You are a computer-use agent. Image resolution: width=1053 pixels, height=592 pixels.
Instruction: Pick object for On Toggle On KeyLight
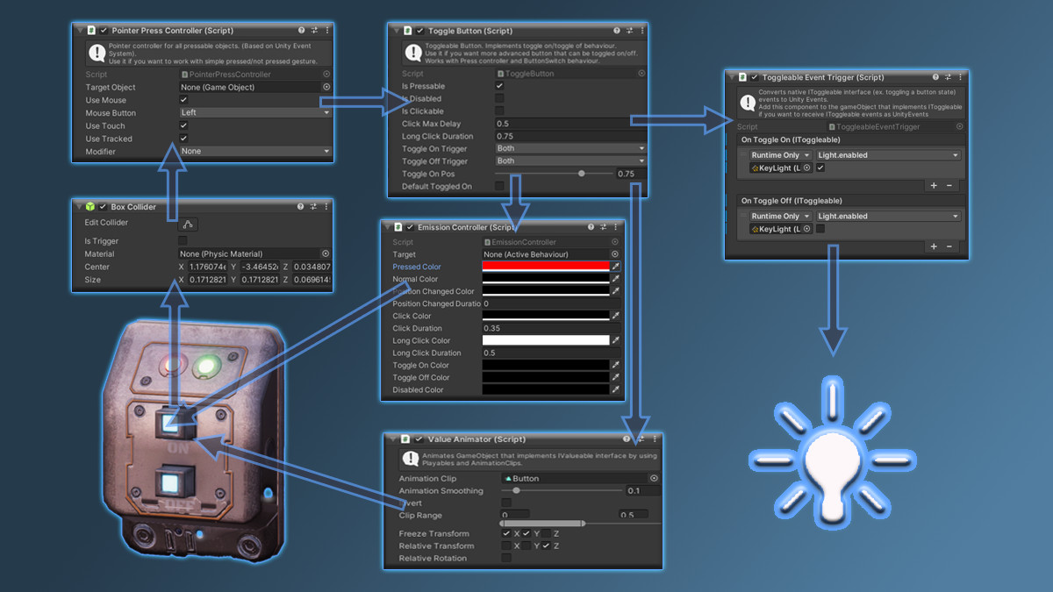(x=807, y=168)
